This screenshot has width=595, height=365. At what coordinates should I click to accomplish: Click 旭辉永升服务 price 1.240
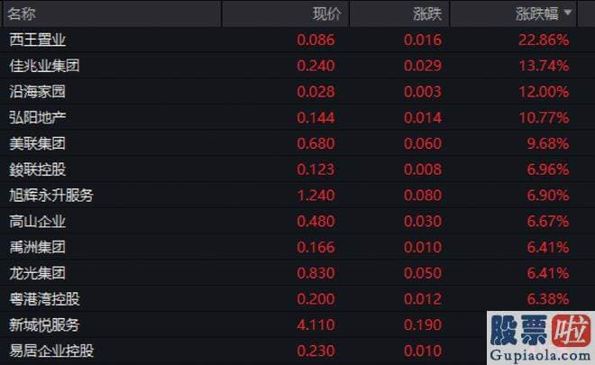point(316,196)
